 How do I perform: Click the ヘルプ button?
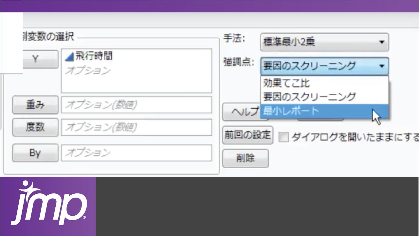(242, 112)
